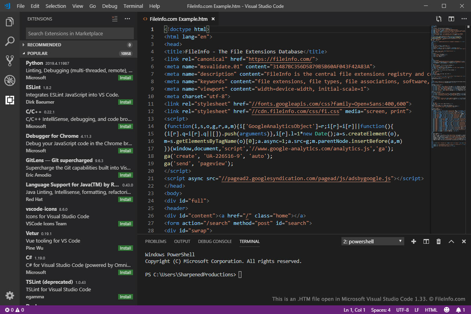The width and height of the screenshot is (471, 314).
Task: Open the Search view in activity bar
Action: tap(10, 41)
